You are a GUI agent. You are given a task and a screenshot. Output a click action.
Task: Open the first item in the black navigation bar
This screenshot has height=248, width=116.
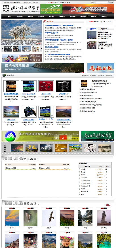point(9,16)
